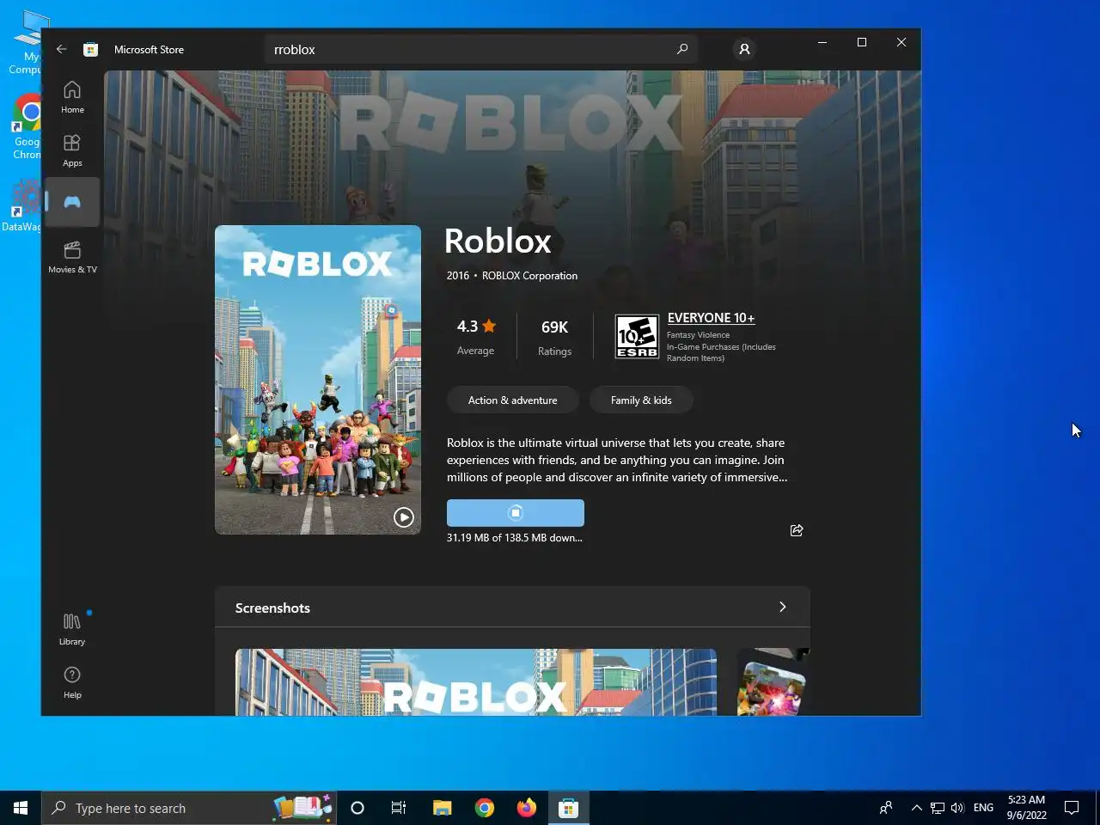The image size is (1100, 825).
Task: Click the Action & adventure category tag
Action: (x=512, y=400)
